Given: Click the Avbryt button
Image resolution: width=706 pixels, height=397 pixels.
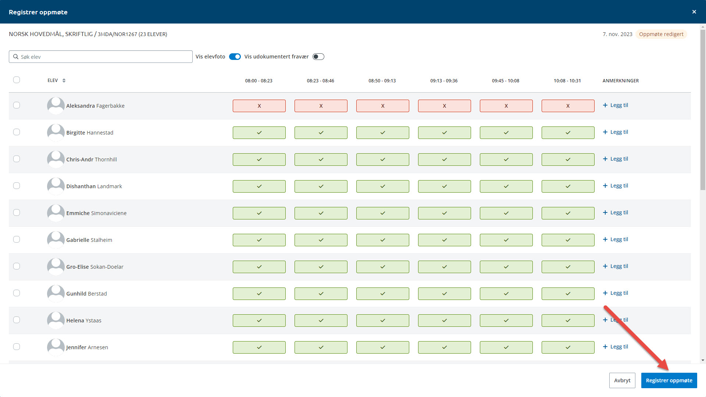Looking at the screenshot, I should (x=622, y=380).
